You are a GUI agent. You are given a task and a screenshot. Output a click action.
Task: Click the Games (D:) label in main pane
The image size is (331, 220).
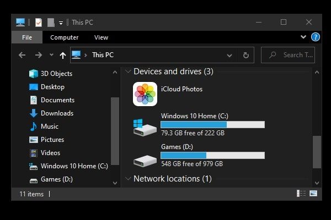pos(177,147)
